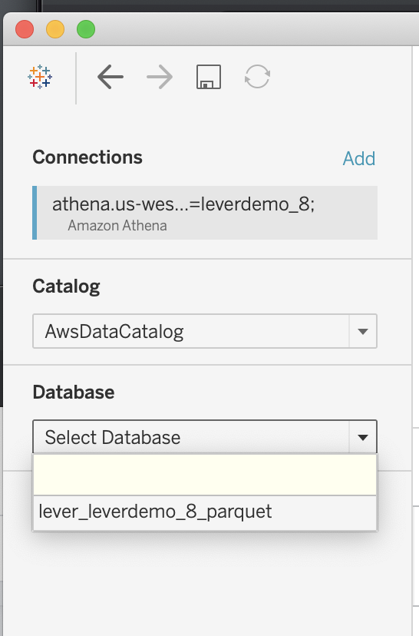Go back with the left arrow icon

click(x=111, y=77)
